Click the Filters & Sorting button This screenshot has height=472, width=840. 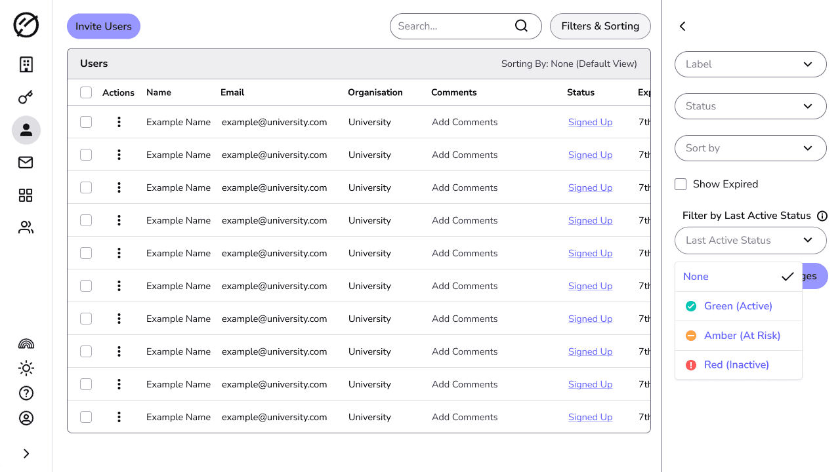click(600, 26)
